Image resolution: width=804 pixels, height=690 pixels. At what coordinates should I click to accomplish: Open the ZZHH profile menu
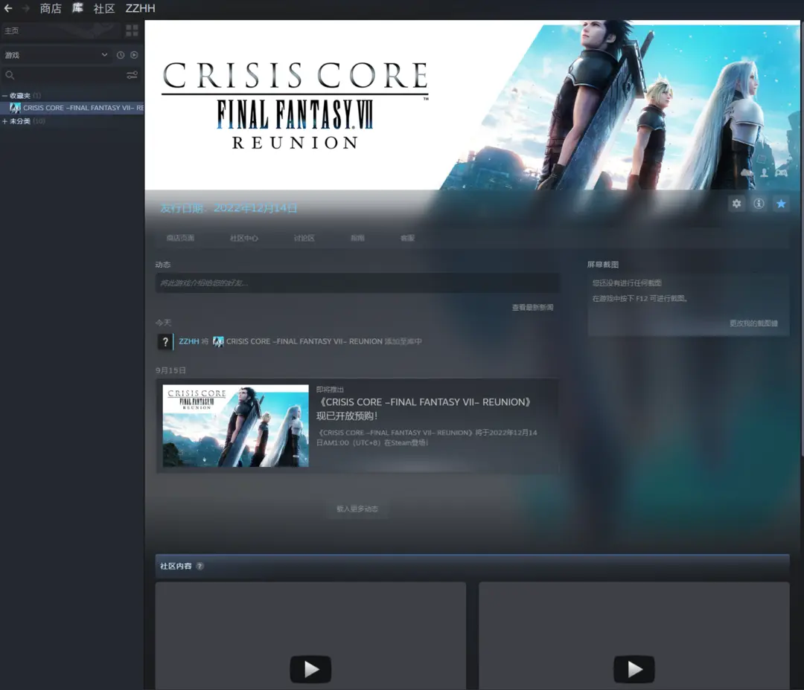point(141,8)
